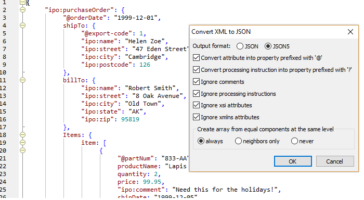
Task: Cancel the Convert XML to JSON dialog
Action: pyautogui.click(x=335, y=161)
